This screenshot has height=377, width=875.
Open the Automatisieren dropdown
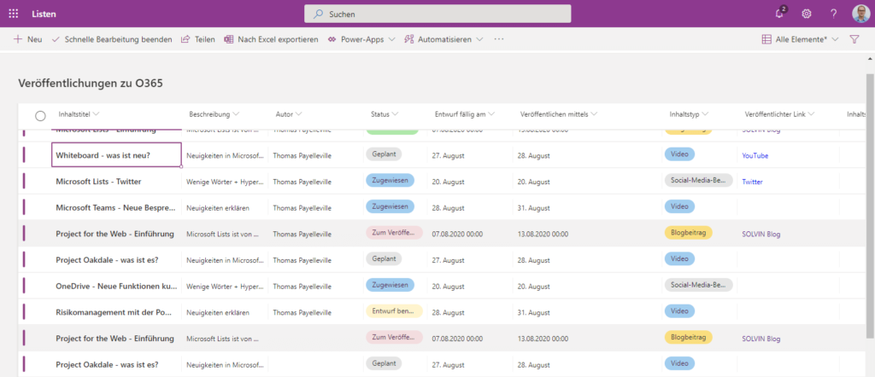click(x=443, y=39)
